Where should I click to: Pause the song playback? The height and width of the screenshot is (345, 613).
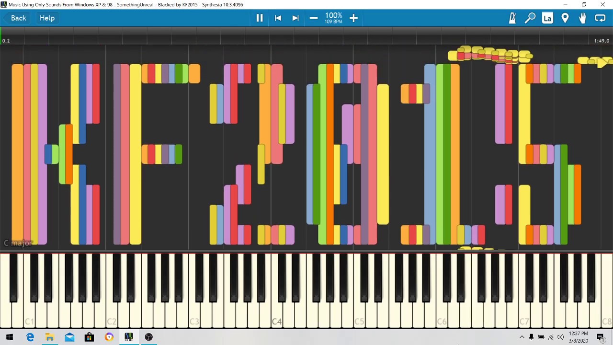260,18
